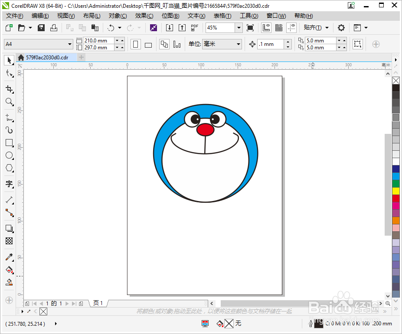The image size is (402, 334).
Task: Open the 编辑(E) menu
Action: [40, 16]
